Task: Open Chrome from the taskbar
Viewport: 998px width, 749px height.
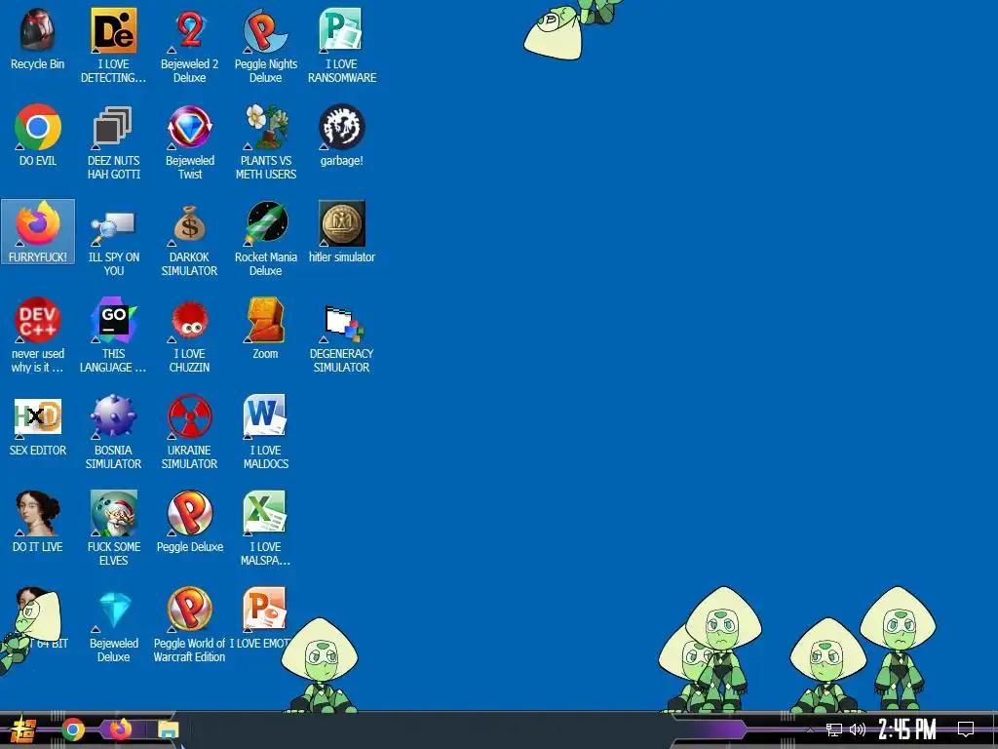Action: pyautogui.click(x=73, y=729)
